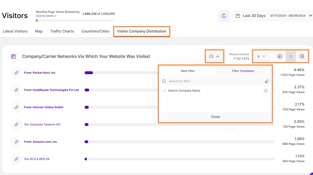Open the Countries/Cities tab
This screenshot has height=175, width=313.
[x=95, y=31]
